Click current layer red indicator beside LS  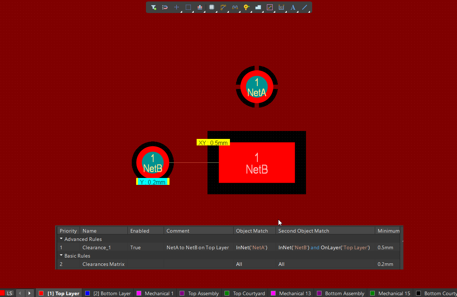click(2, 293)
